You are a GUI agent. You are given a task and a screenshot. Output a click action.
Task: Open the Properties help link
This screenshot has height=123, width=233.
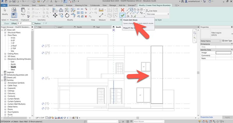coord(206,117)
